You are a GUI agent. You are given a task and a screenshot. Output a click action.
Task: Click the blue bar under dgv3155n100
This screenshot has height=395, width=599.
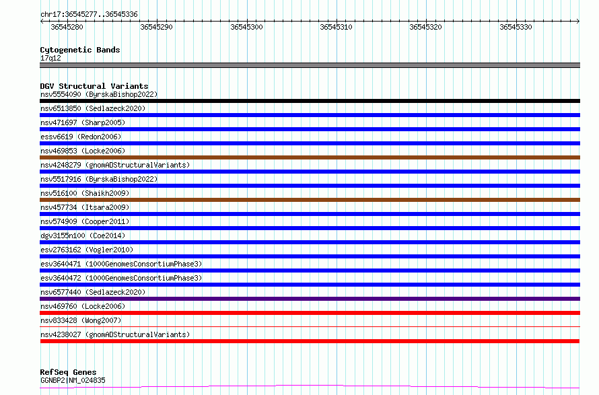coord(310,242)
